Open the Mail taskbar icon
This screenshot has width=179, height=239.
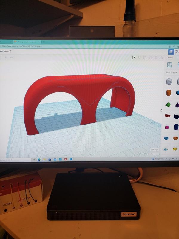(55, 160)
